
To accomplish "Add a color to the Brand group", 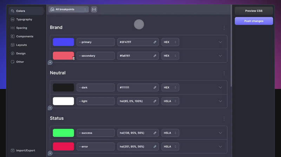I will 50,62.
